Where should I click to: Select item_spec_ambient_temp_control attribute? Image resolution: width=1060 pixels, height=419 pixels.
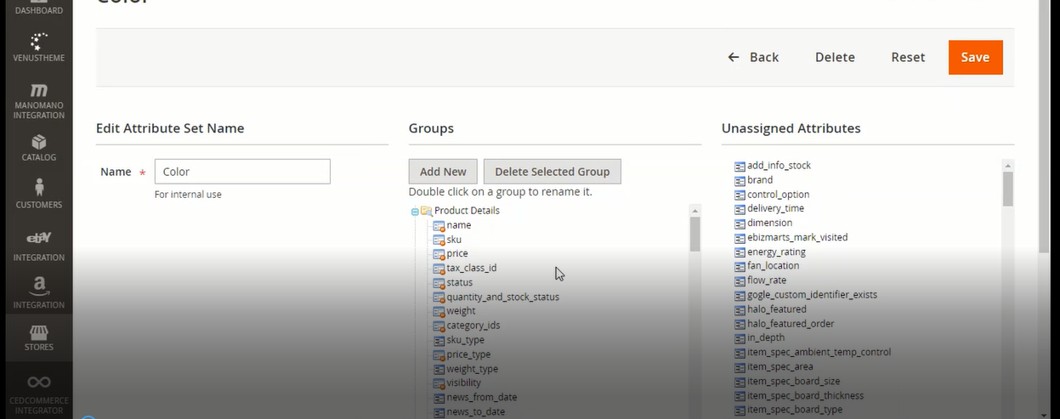(x=819, y=352)
